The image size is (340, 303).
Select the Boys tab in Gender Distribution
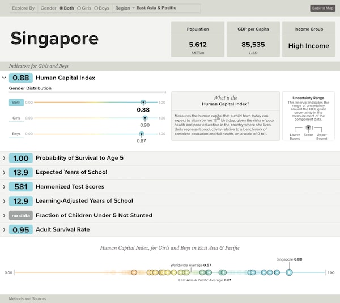pyautogui.click(x=16, y=134)
